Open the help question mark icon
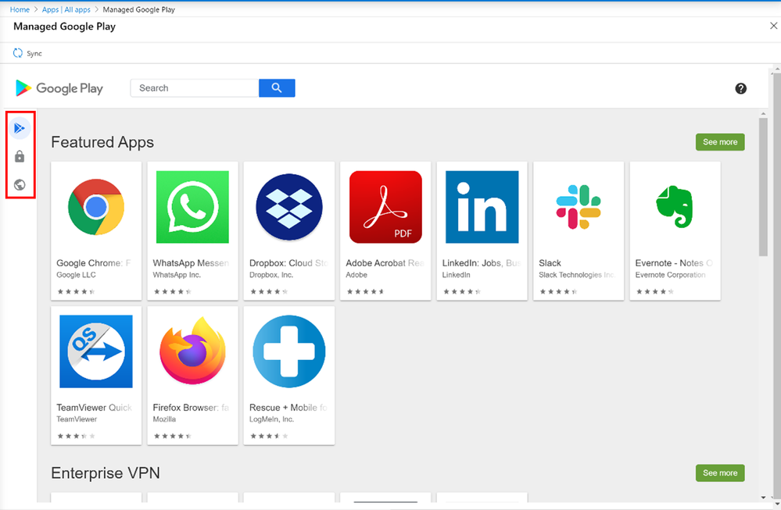The height and width of the screenshot is (510, 781). tap(740, 88)
